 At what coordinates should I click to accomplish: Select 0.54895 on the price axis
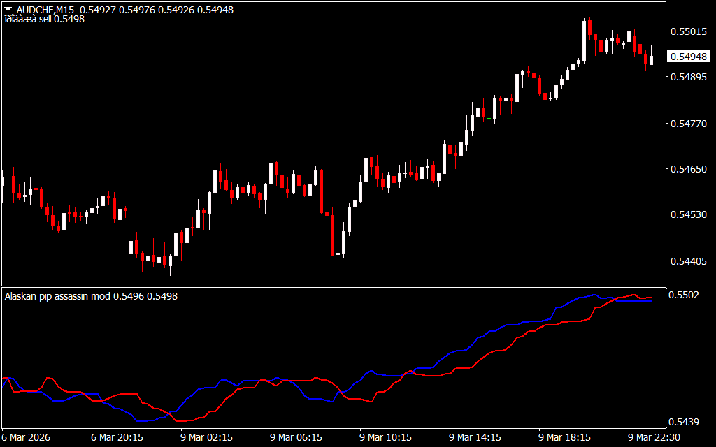687,77
